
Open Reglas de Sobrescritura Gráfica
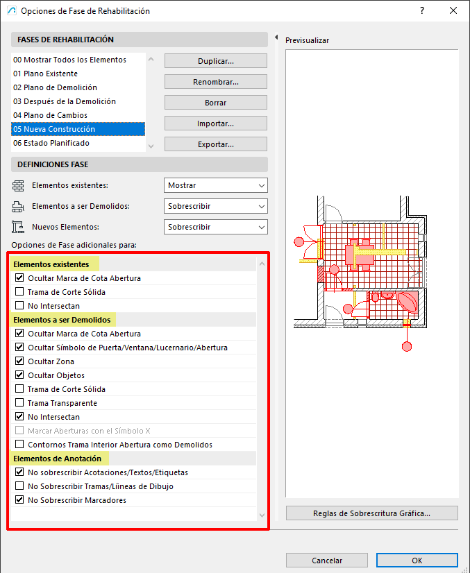(x=371, y=513)
